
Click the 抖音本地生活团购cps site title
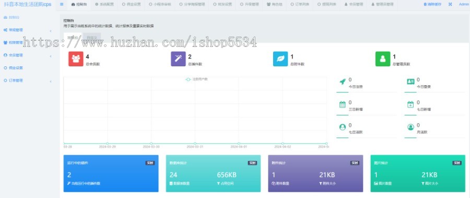click(x=28, y=5)
